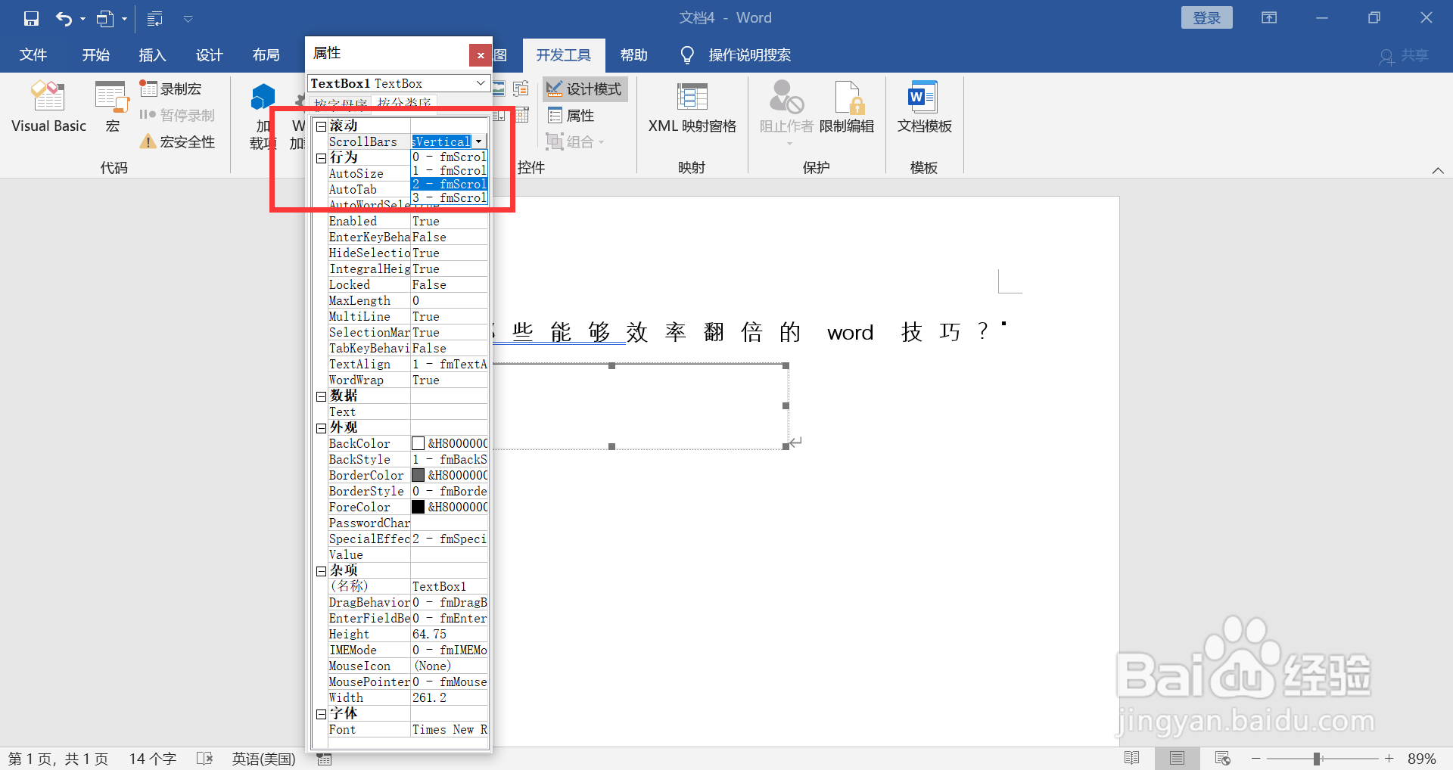The height and width of the screenshot is (770, 1453).
Task: Zoom out with the minus button
Action: pos(1256,758)
